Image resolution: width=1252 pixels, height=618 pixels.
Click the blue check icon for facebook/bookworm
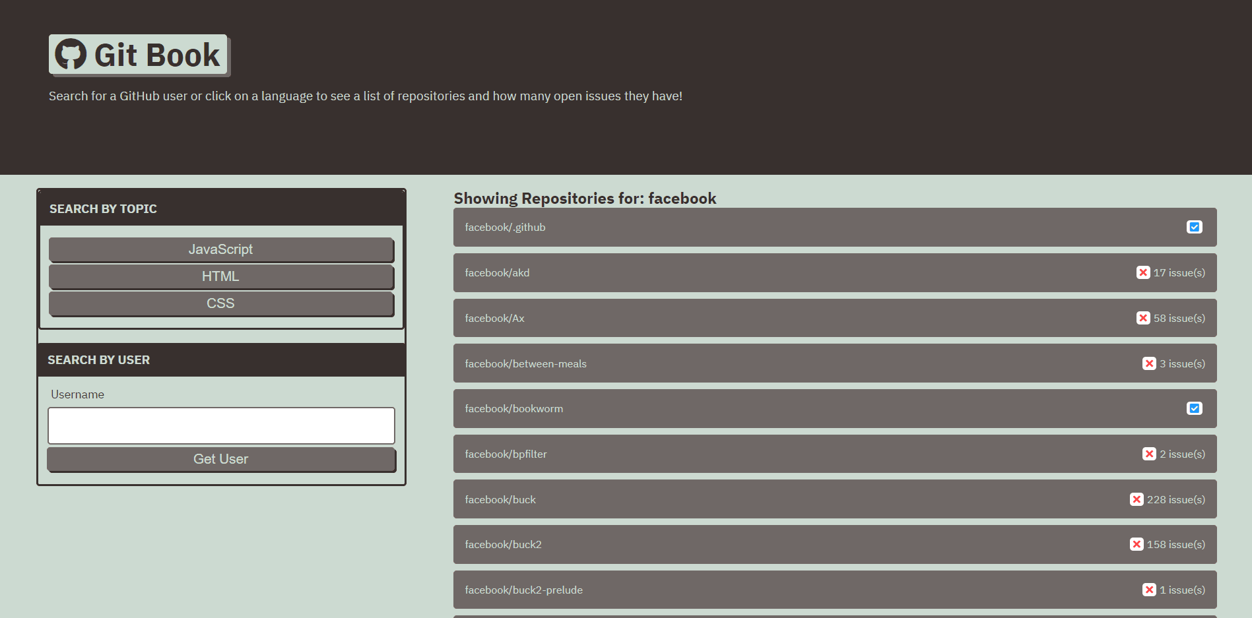point(1194,408)
